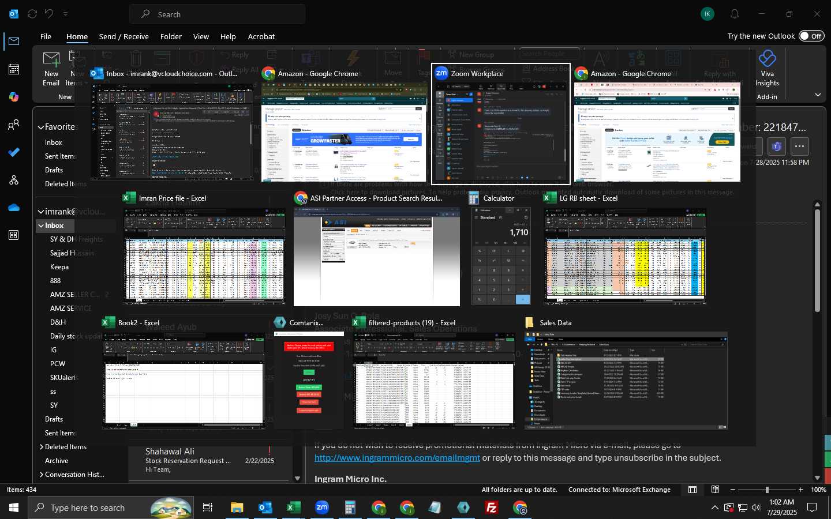Collapse the Inbox subfolder tree
This screenshot has height=519, width=831.
click(41, 225)
